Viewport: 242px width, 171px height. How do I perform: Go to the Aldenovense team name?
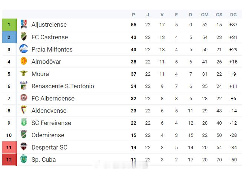click(49, 111)
